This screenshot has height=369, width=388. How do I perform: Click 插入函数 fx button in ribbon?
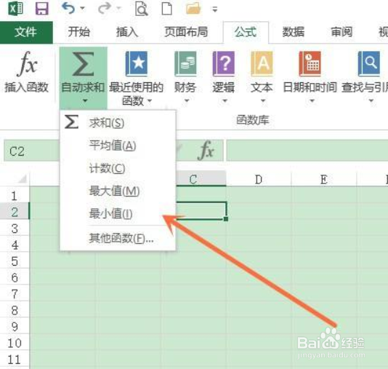[x=26, y=72]
